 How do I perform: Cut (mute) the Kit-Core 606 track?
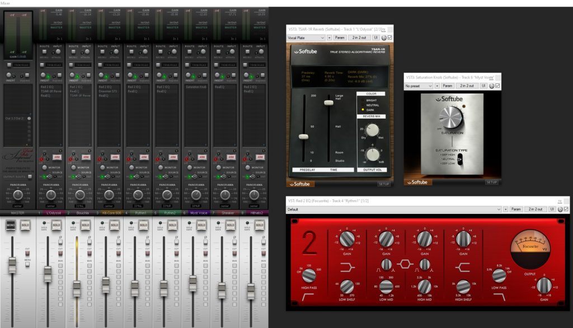coord(119,253)
